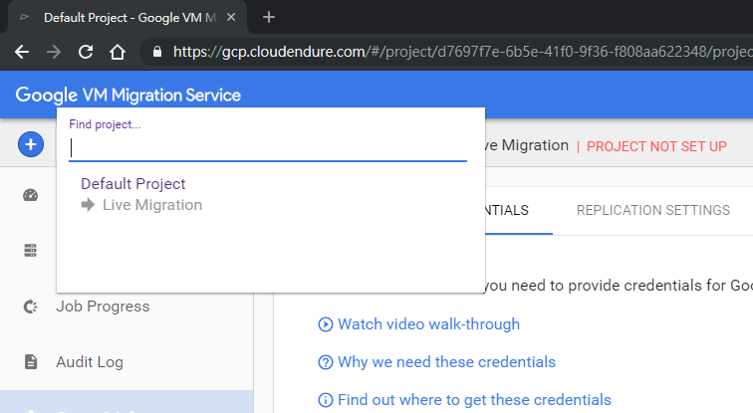Click the question mark credentials icon

click(x=325, y=362)
